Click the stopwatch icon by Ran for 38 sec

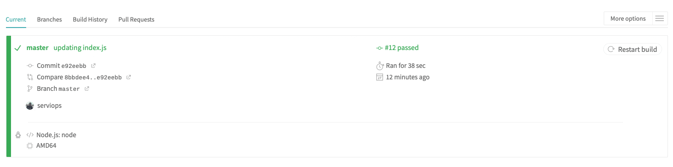[379, 66]
